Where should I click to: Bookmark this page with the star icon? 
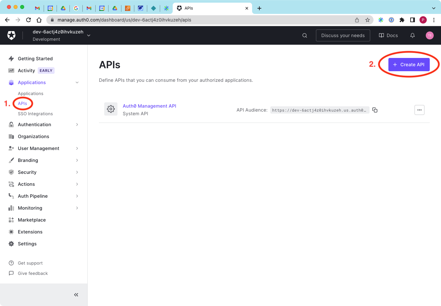tap(368, 20)
